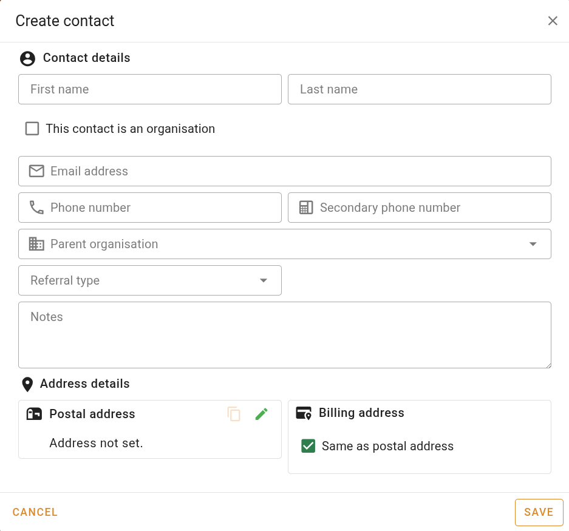Click the Postal address mailbox icon
Viewport: 569px width, 531px height.
coord(35,414)
